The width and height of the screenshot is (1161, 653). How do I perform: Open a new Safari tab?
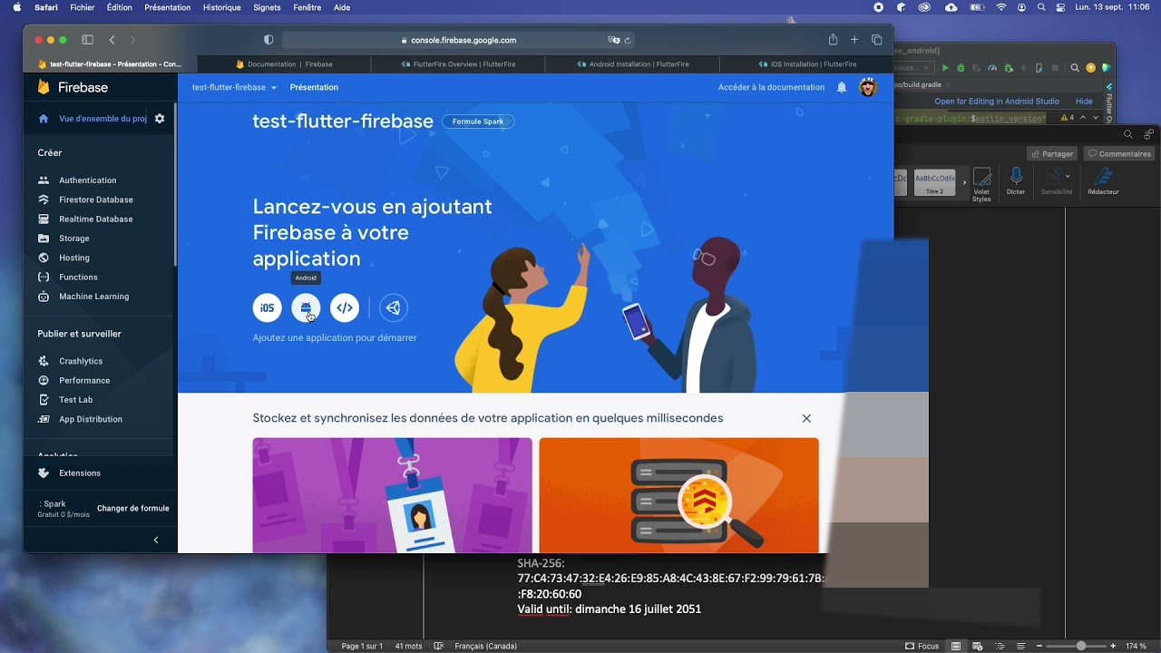pyautogui.click(x=854, y=40)
